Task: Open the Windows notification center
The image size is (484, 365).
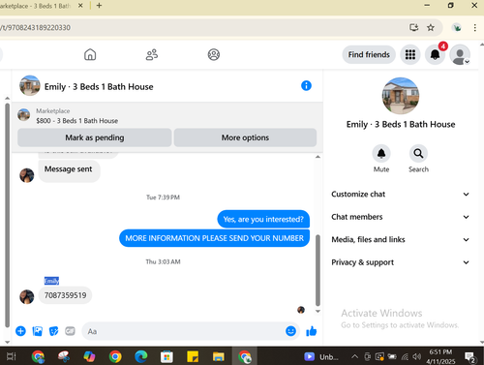Action: pyautogui.click(x=469, y=357)
